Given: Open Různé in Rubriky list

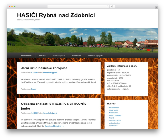Looking at the screenshot, I should coord(111,118).
